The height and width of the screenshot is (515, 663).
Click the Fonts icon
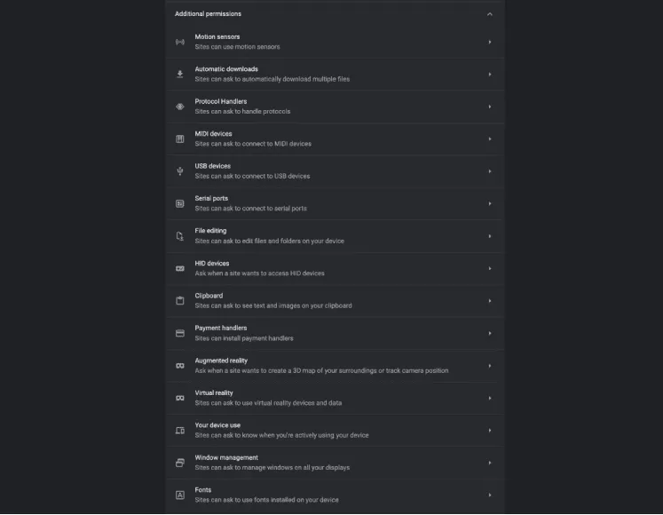click(x=180, y=495)
